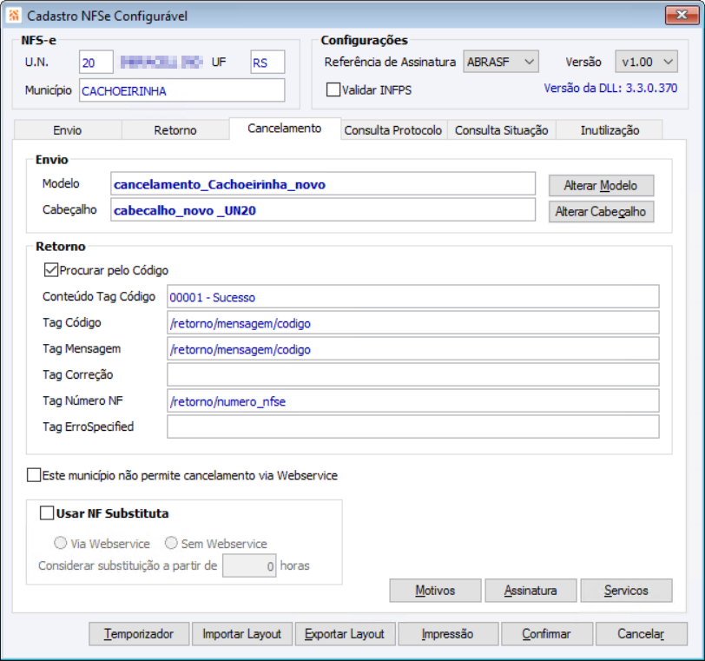Viewport: 705px width, 661px height.
Task: Click the application icon in title bar
Action: (x=14, y=16)
